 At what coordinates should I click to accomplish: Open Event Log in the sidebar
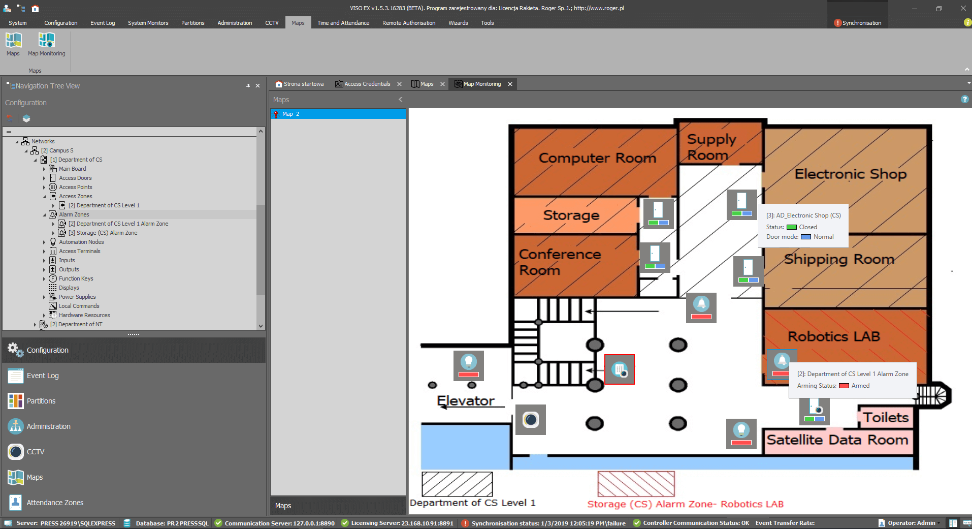pyautogui.click(x=43, y=376)
